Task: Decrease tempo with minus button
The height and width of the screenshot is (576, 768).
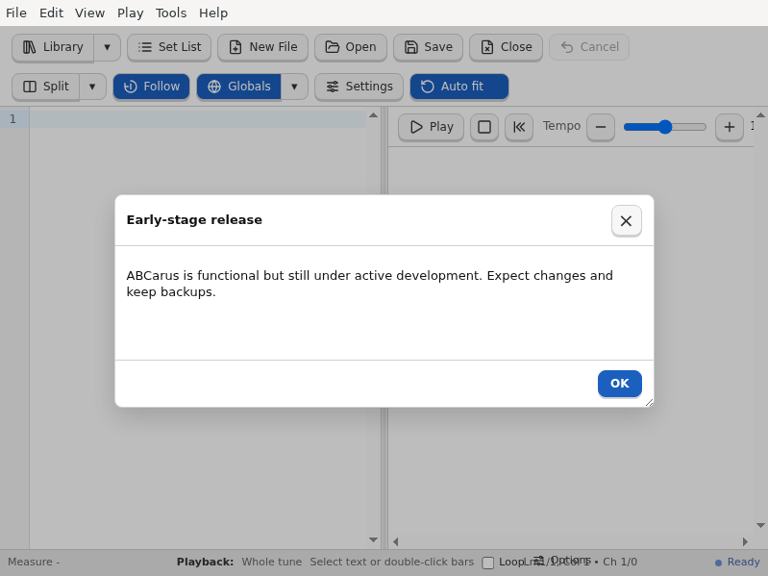Action: click(601, 127)
